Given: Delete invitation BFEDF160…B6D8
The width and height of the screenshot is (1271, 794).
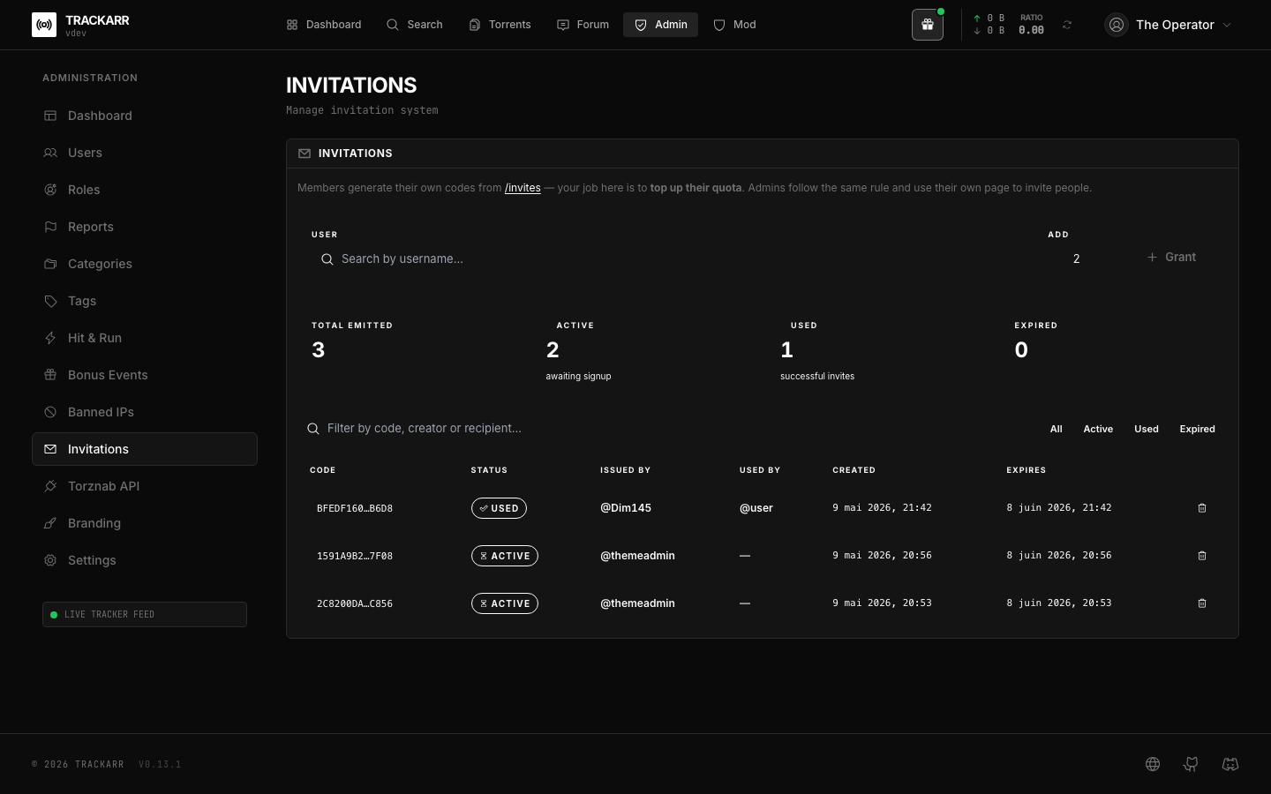Looking at the screenshot, I should tap(1202, 508).
